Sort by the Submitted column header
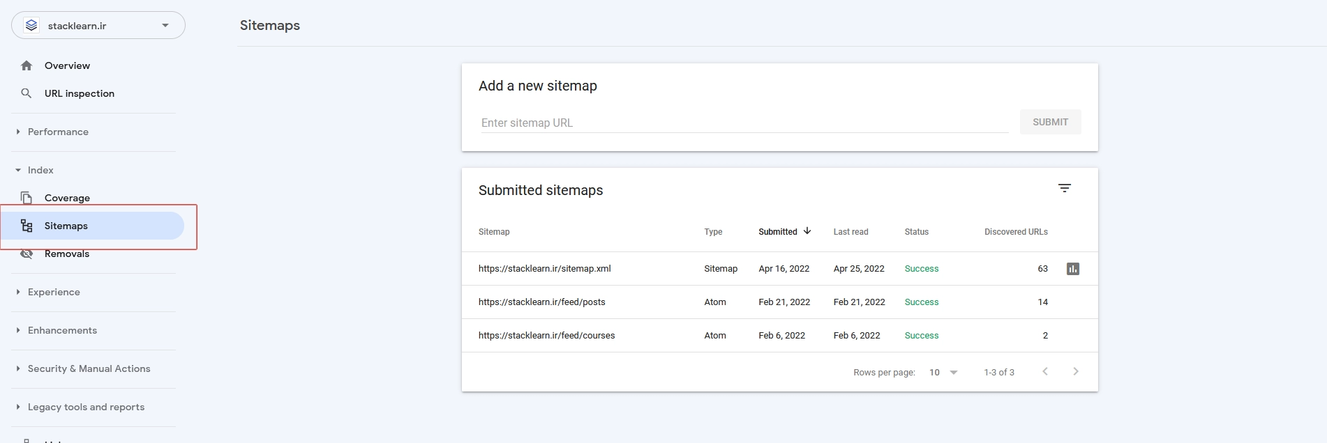This screenshot has width=1327, height=443. click(x=777, y=232)
